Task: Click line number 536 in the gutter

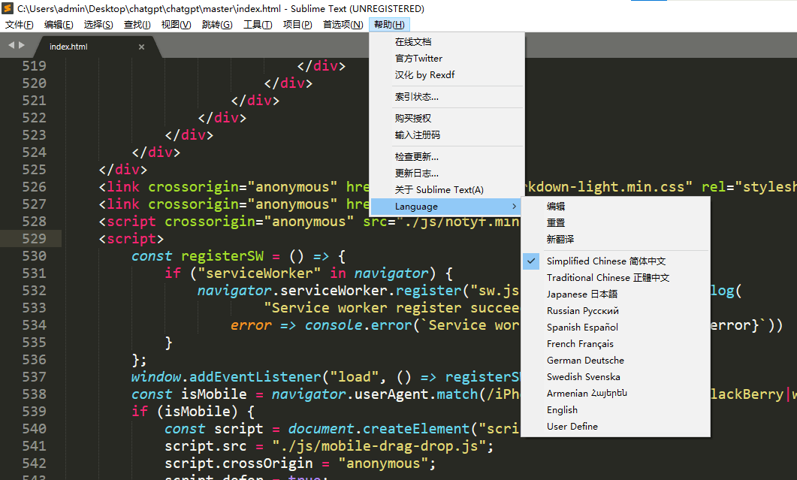Action: coord(34,360)
